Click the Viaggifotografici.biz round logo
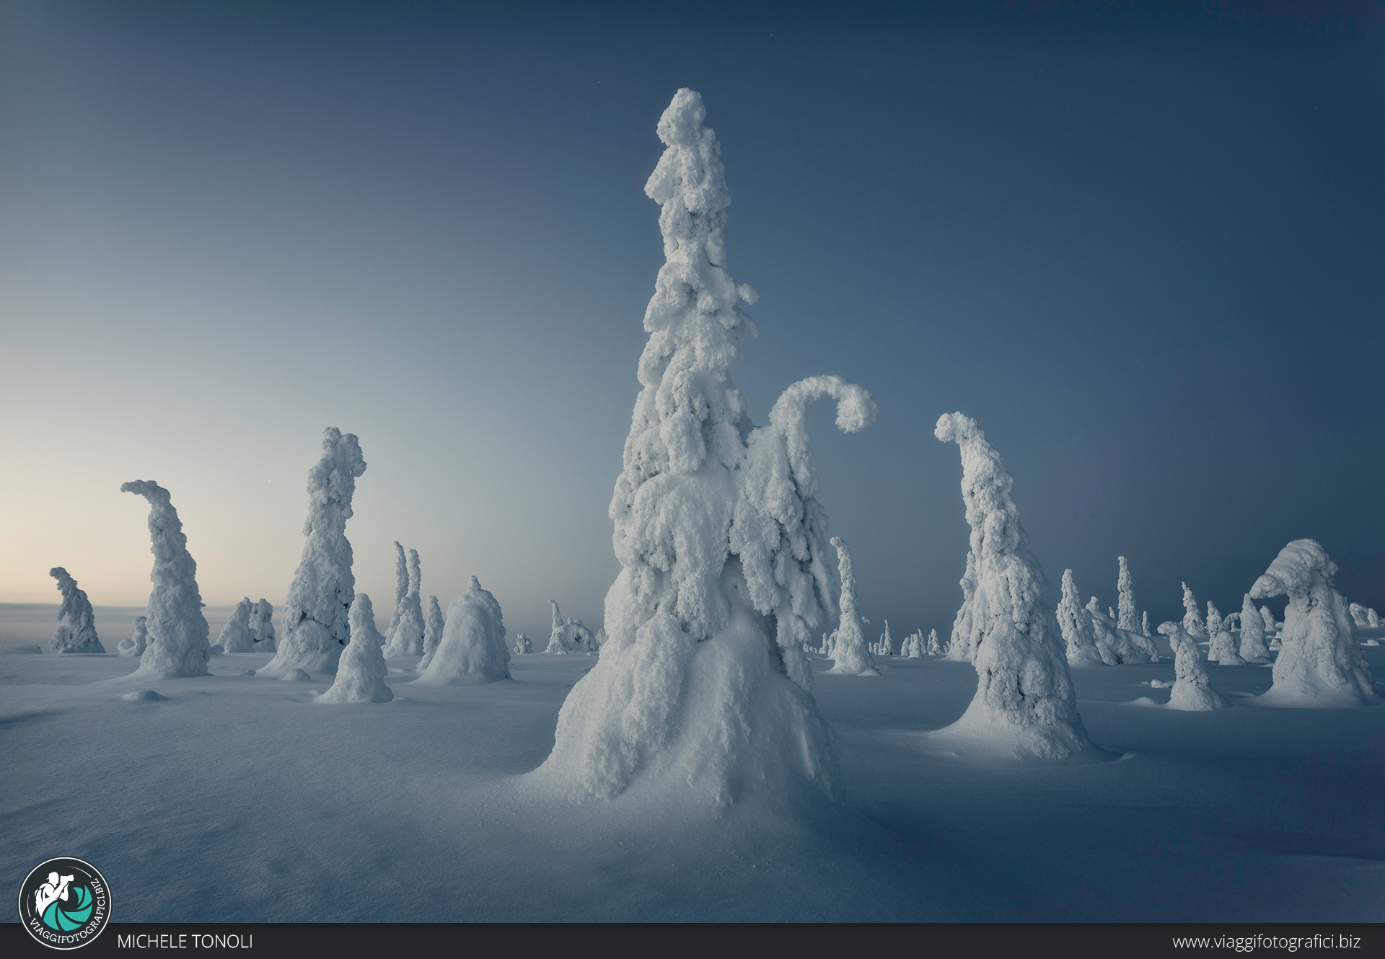 pyautogui.click(x=65, y=903)
